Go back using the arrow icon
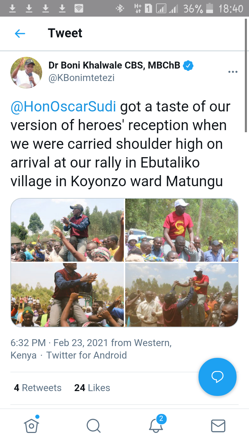 (20, 34)
